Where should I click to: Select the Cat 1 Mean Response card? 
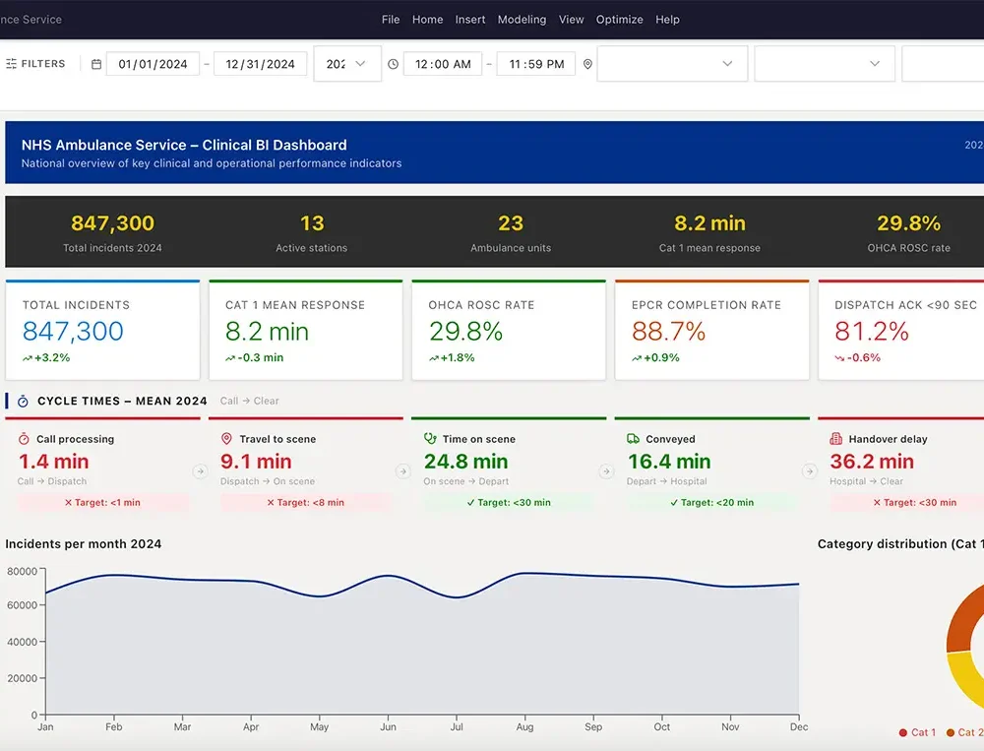pyautogui.click(x=306, y=331)
